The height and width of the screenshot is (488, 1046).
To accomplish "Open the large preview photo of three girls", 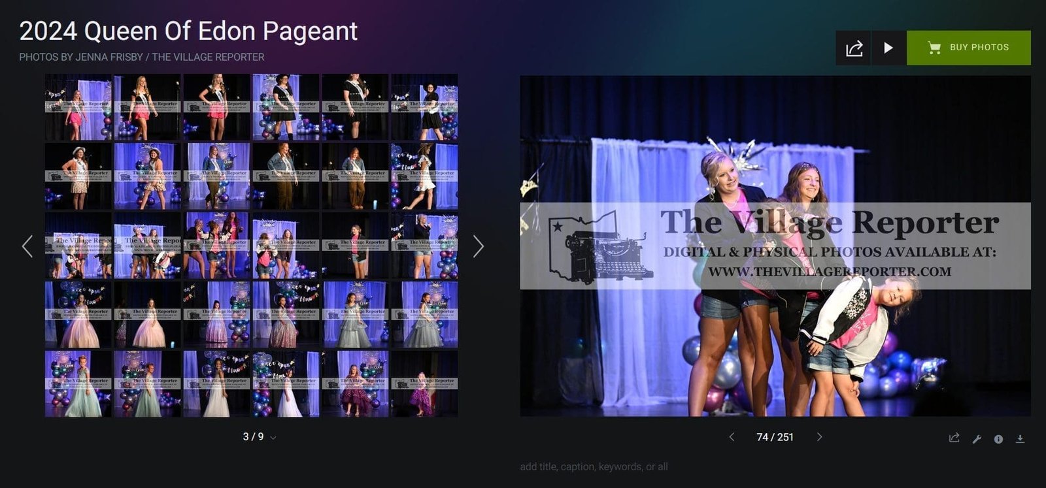I will (x=775, y=246).
